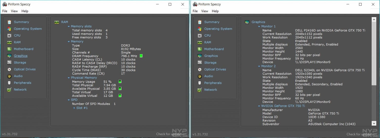This screenshot has width=380, height=138.
Task: Collapse the Memory slots section
Action: 69,26
